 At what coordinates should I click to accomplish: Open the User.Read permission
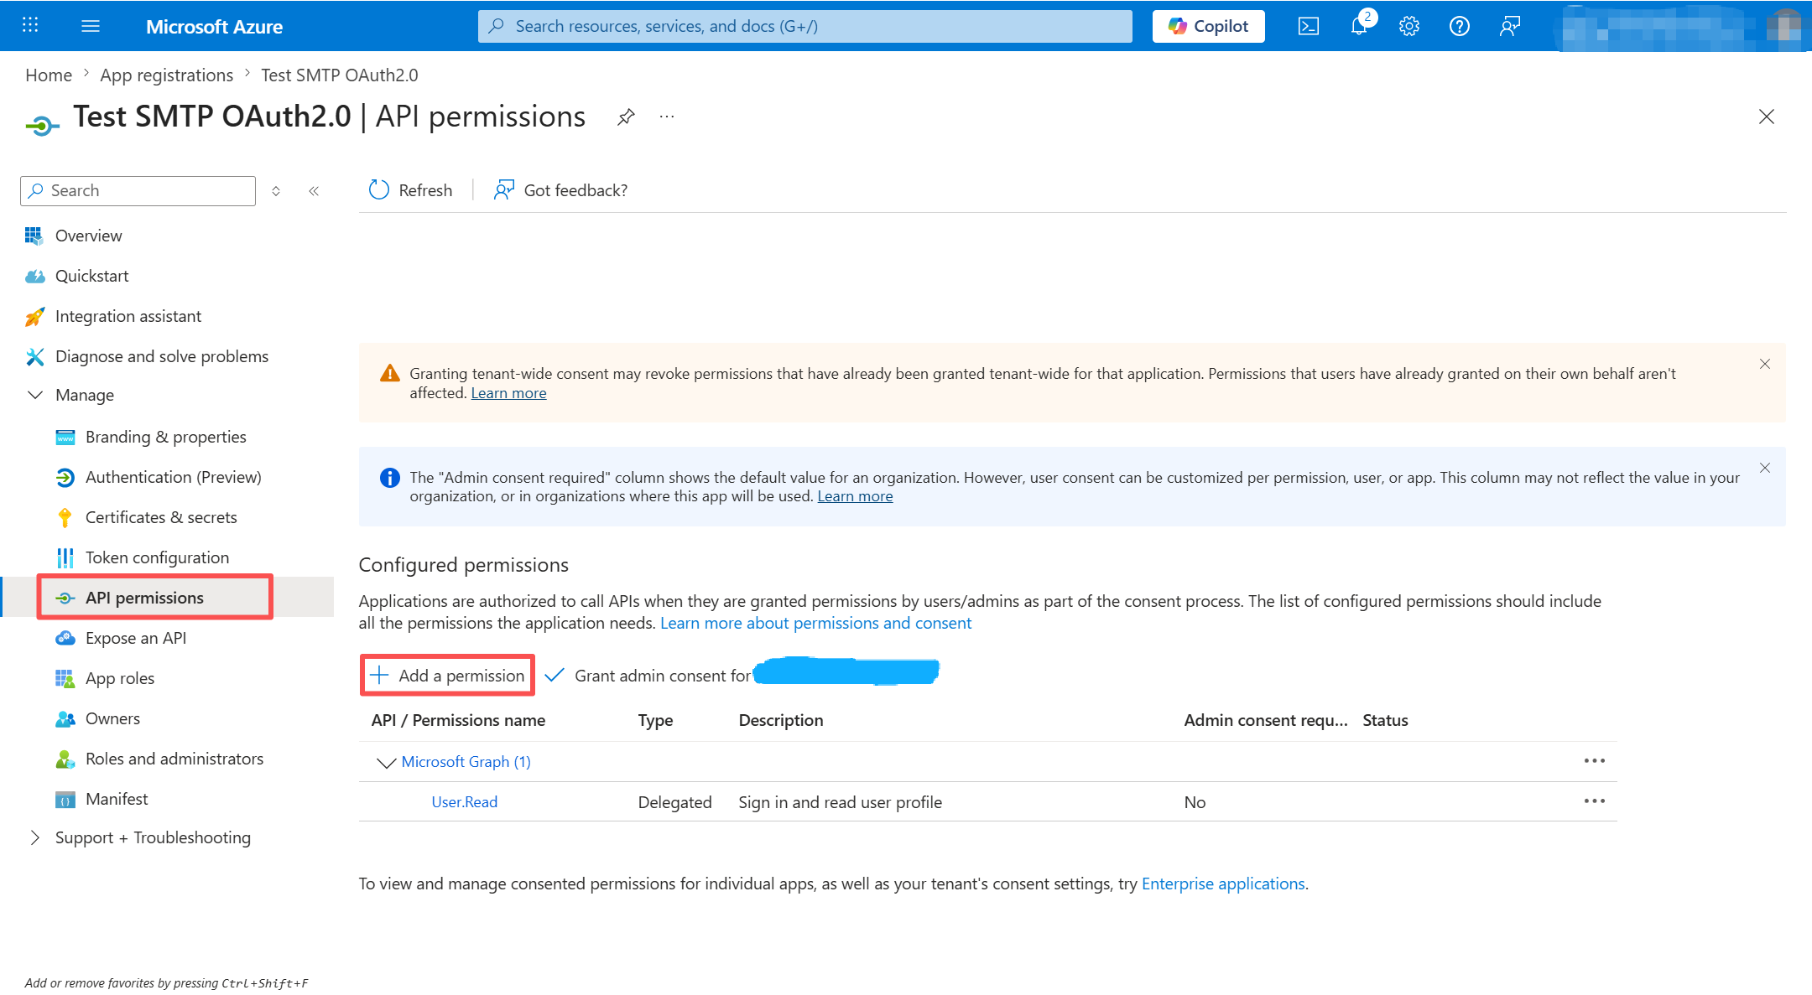click(464, 802)
